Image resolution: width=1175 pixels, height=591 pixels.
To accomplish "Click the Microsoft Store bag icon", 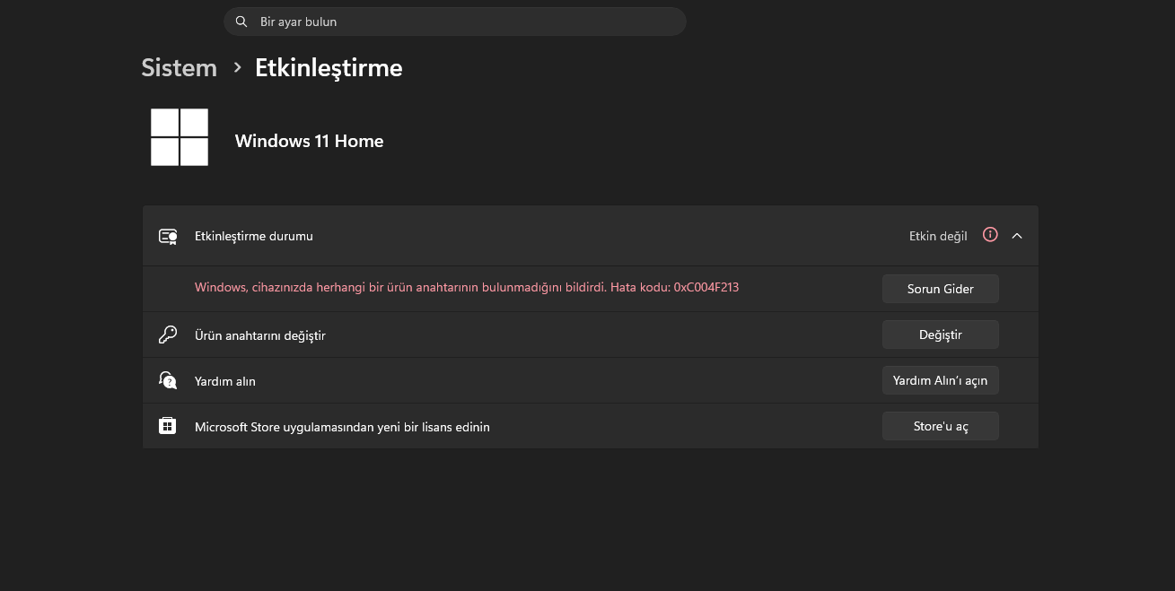I will coord(168,426).
